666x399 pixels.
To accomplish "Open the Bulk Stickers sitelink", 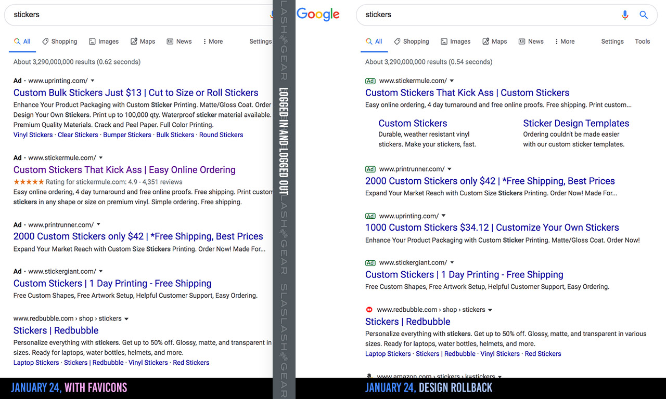I will tap(175, 135).
